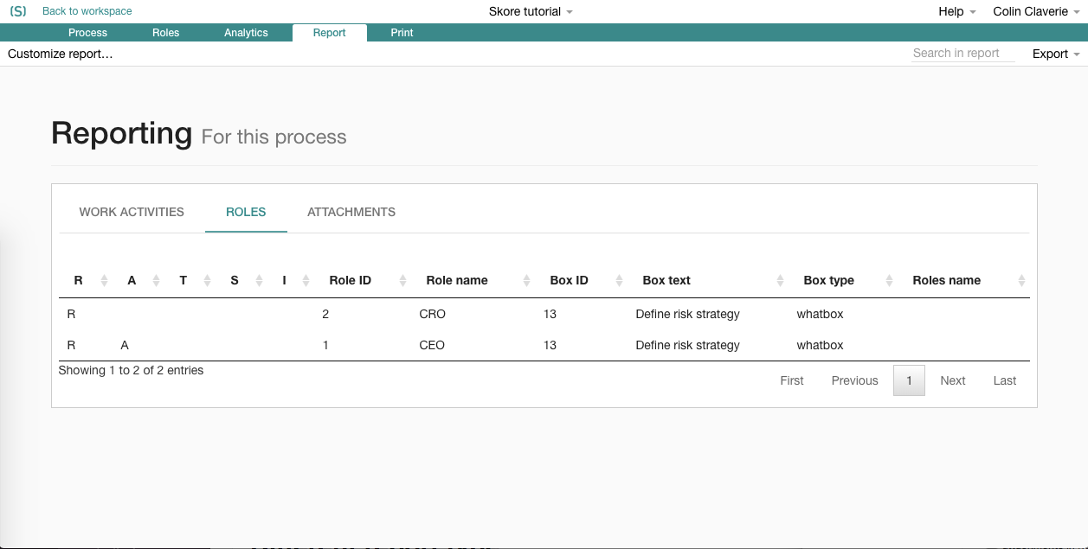The image size is (1088, 549).
Task: Click the Box text column header
Action: (666, 280)
